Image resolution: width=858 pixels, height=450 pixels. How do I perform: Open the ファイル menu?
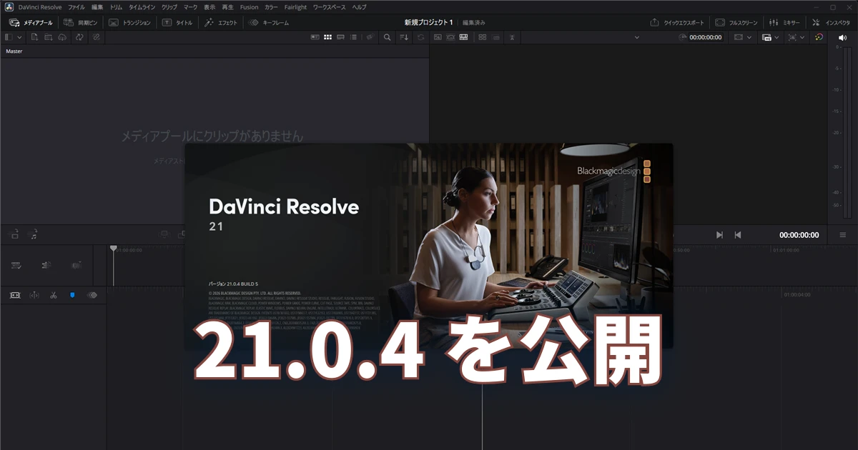click(76, 6)
